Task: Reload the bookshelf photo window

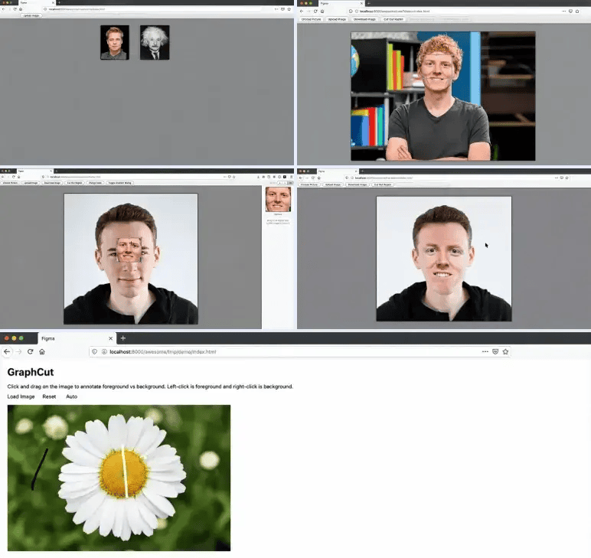Action: [x=315, y=11]
